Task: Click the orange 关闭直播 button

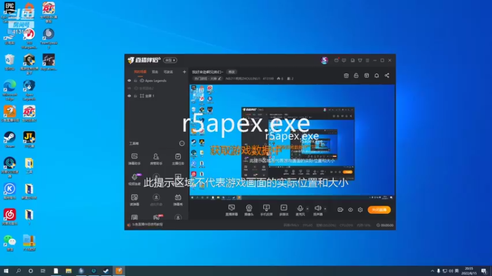Action: point(379,210)
